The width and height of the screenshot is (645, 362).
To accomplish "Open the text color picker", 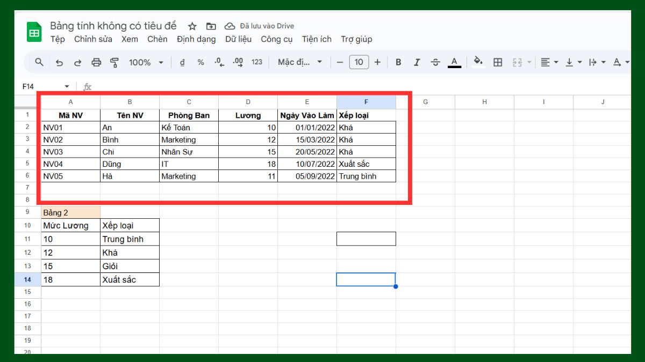I will point(454,62).
